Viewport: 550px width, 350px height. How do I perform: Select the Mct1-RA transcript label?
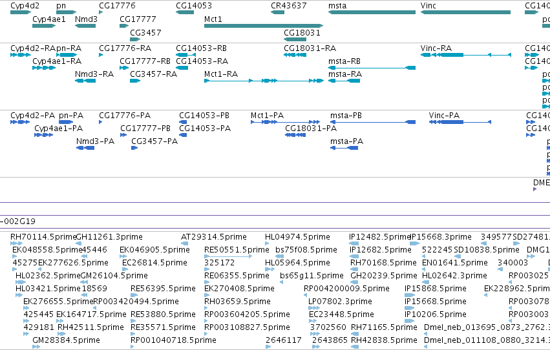pos(221,74)
